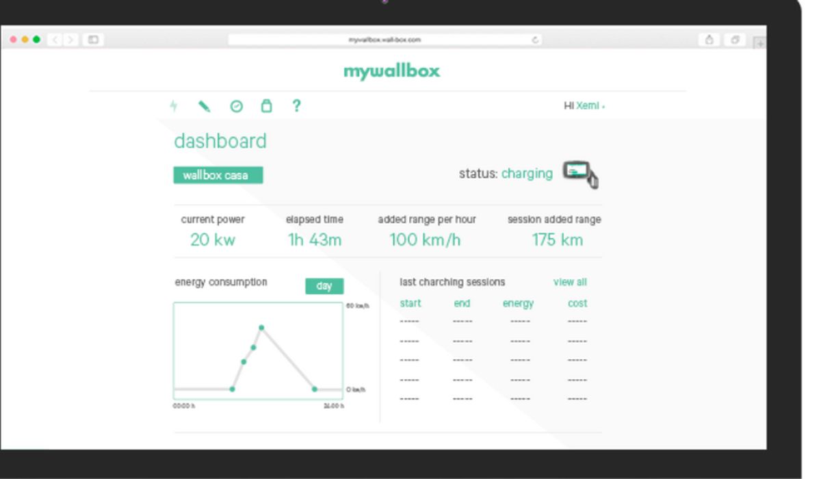Click the lightning bolt dashboard icon
Viewport: 821px width, 479px height.
tap(174, 106)
